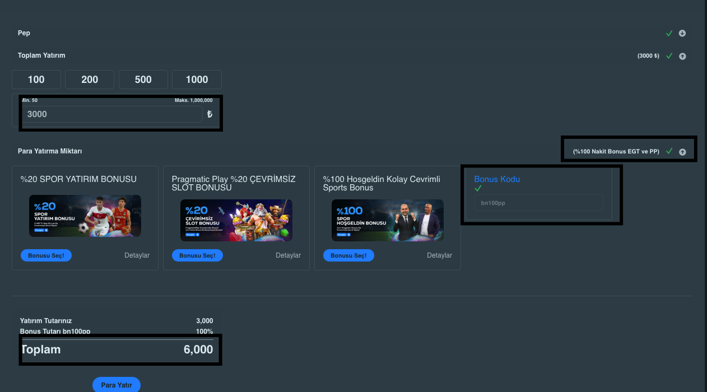Open Detaylar for %100 Hosgeldin bonus

click(x=439, y=255)
